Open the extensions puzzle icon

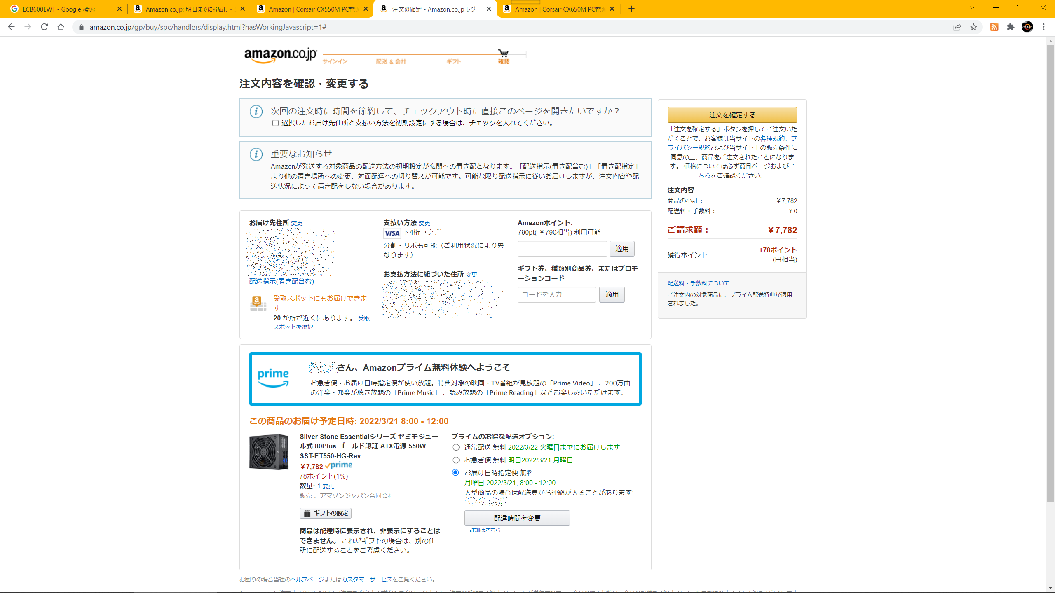coord(1010,27)
